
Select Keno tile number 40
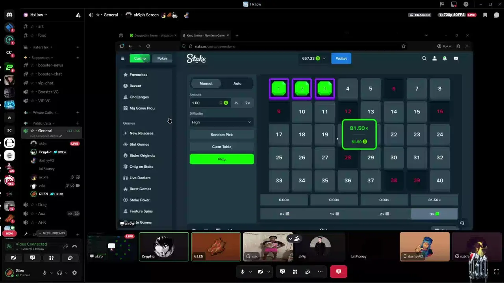coord(440,180)
